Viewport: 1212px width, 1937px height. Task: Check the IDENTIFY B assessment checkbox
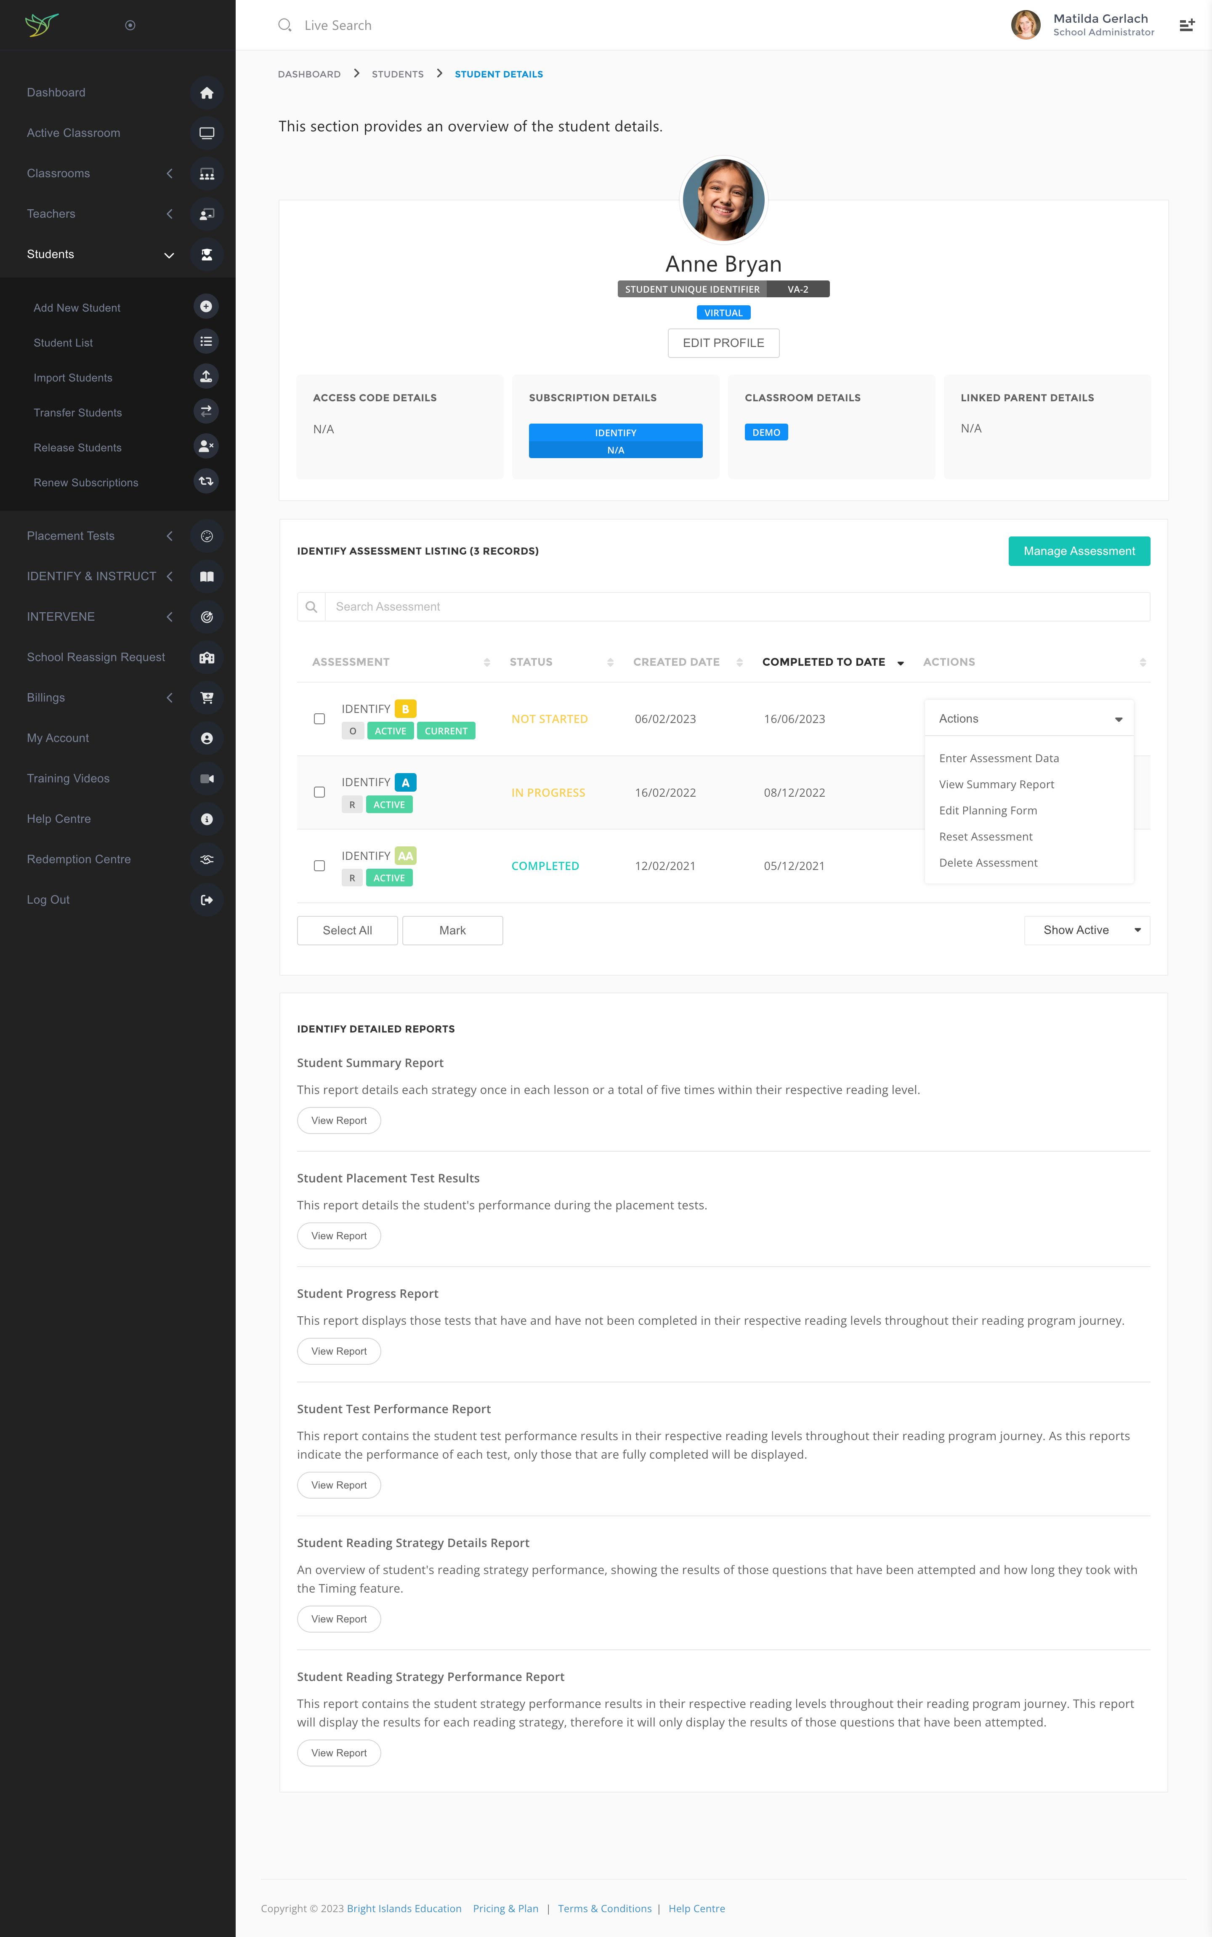point(319,719)
